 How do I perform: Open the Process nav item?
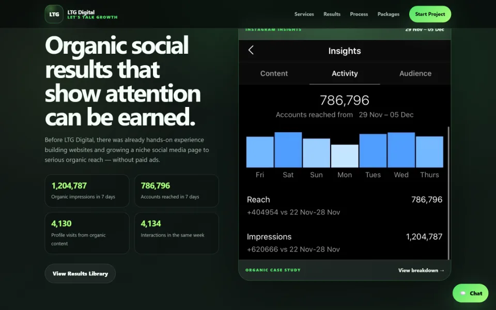359,14
